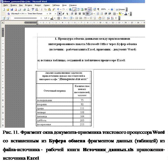Toggle left alignment
The image size is (168, 164).
click(x=76, y=14)
